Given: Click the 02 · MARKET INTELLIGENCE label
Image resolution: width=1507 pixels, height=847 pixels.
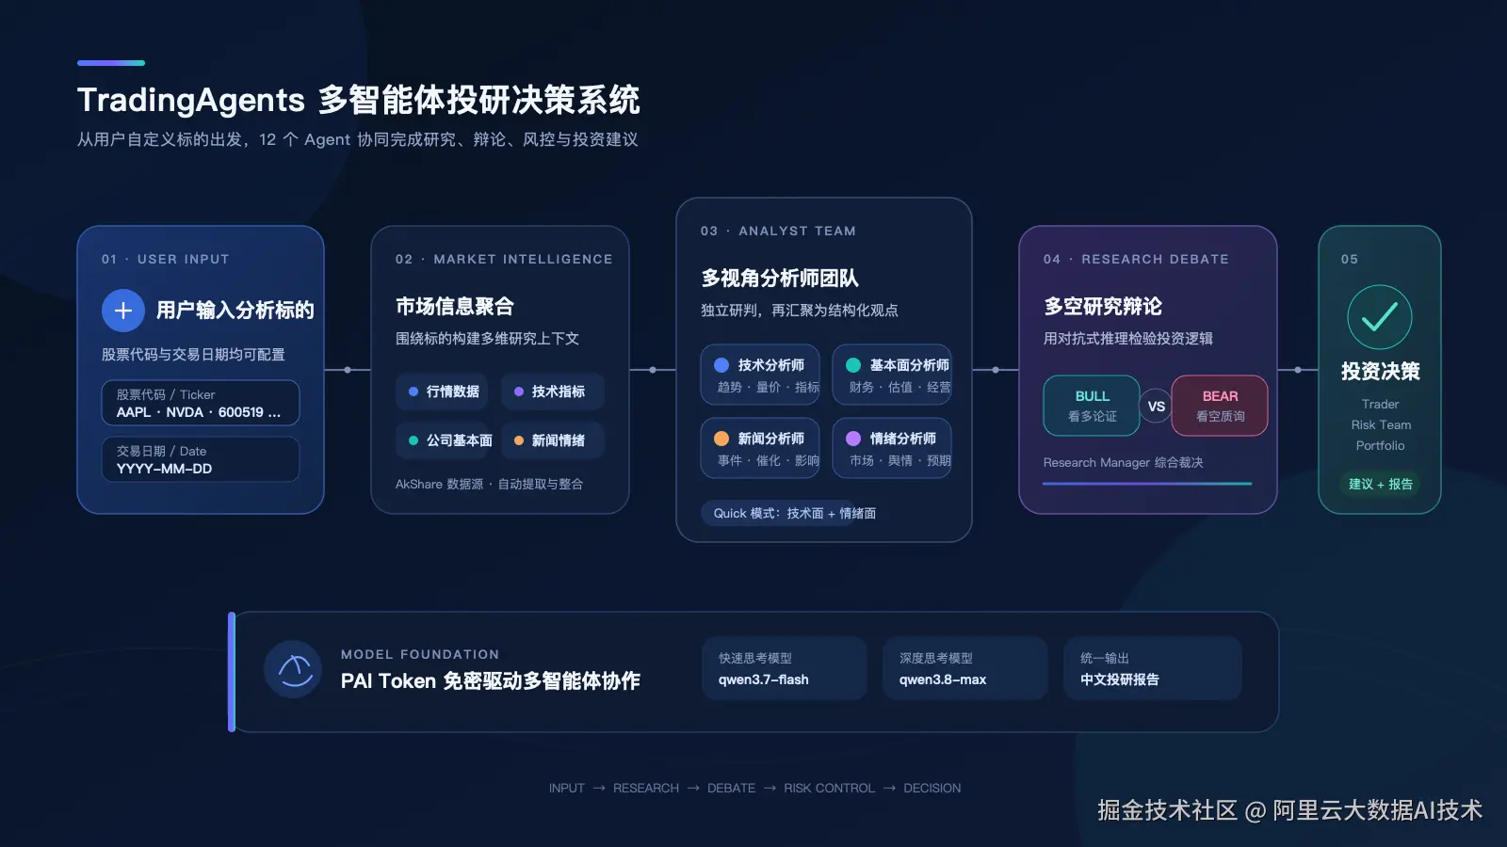Looking at the screenshot, I should [504, 259].
